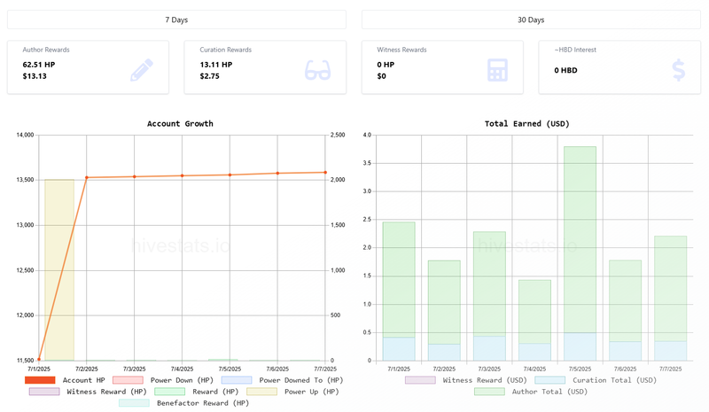Screen dimensions: 709x412
Task: Click the calculator icon in Witness Rewards
Action: (x=497, y=70)
